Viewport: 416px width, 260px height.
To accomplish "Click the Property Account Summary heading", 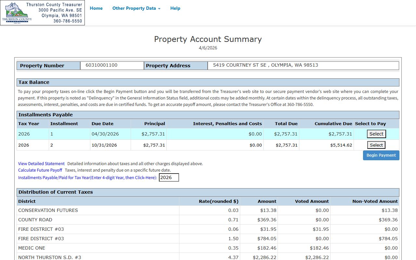I will pyautogui.click(x=208, y=39).
